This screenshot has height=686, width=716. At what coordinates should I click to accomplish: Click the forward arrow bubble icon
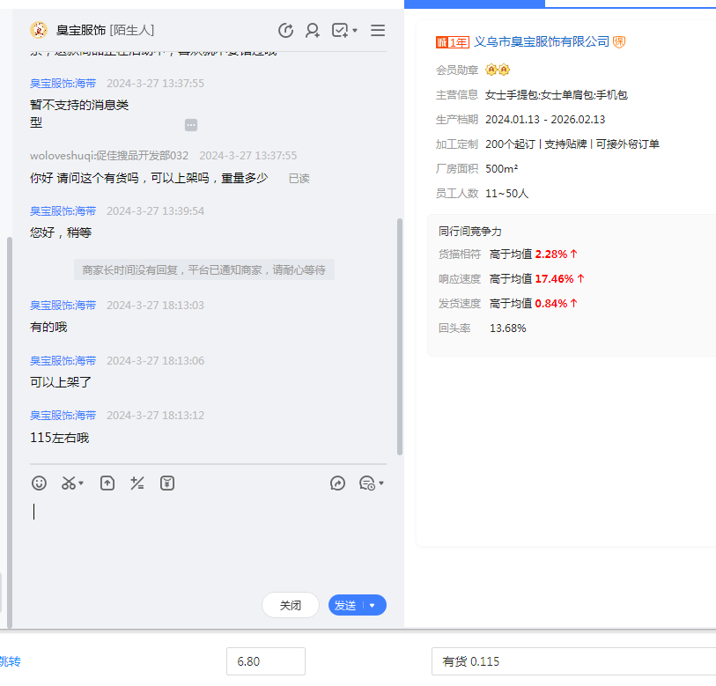click(337, 483)
